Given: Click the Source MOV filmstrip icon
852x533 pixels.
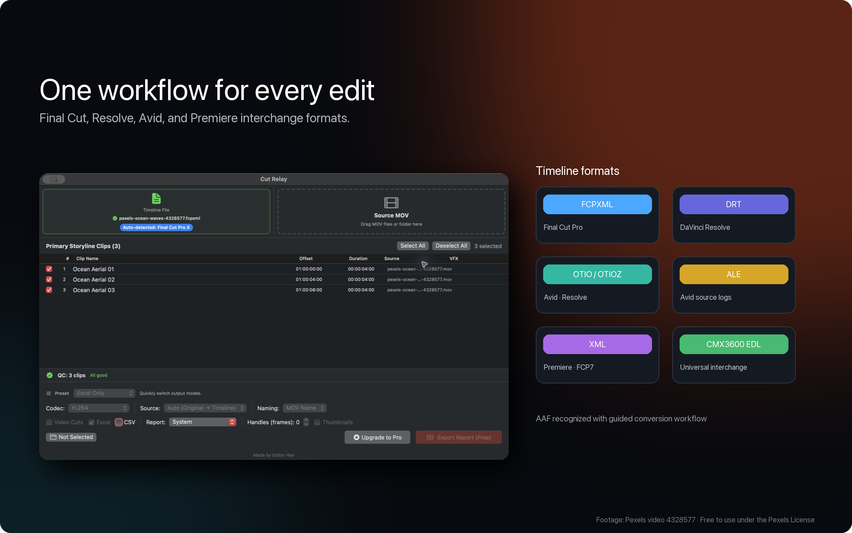Looking at the screenshot, I should pos(391,203).
